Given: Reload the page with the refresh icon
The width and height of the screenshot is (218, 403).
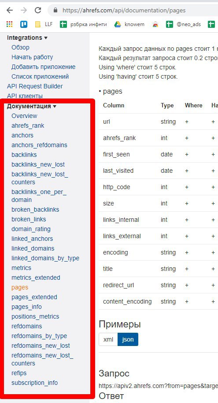Looking at the screenshot, I should coord(38,10).
